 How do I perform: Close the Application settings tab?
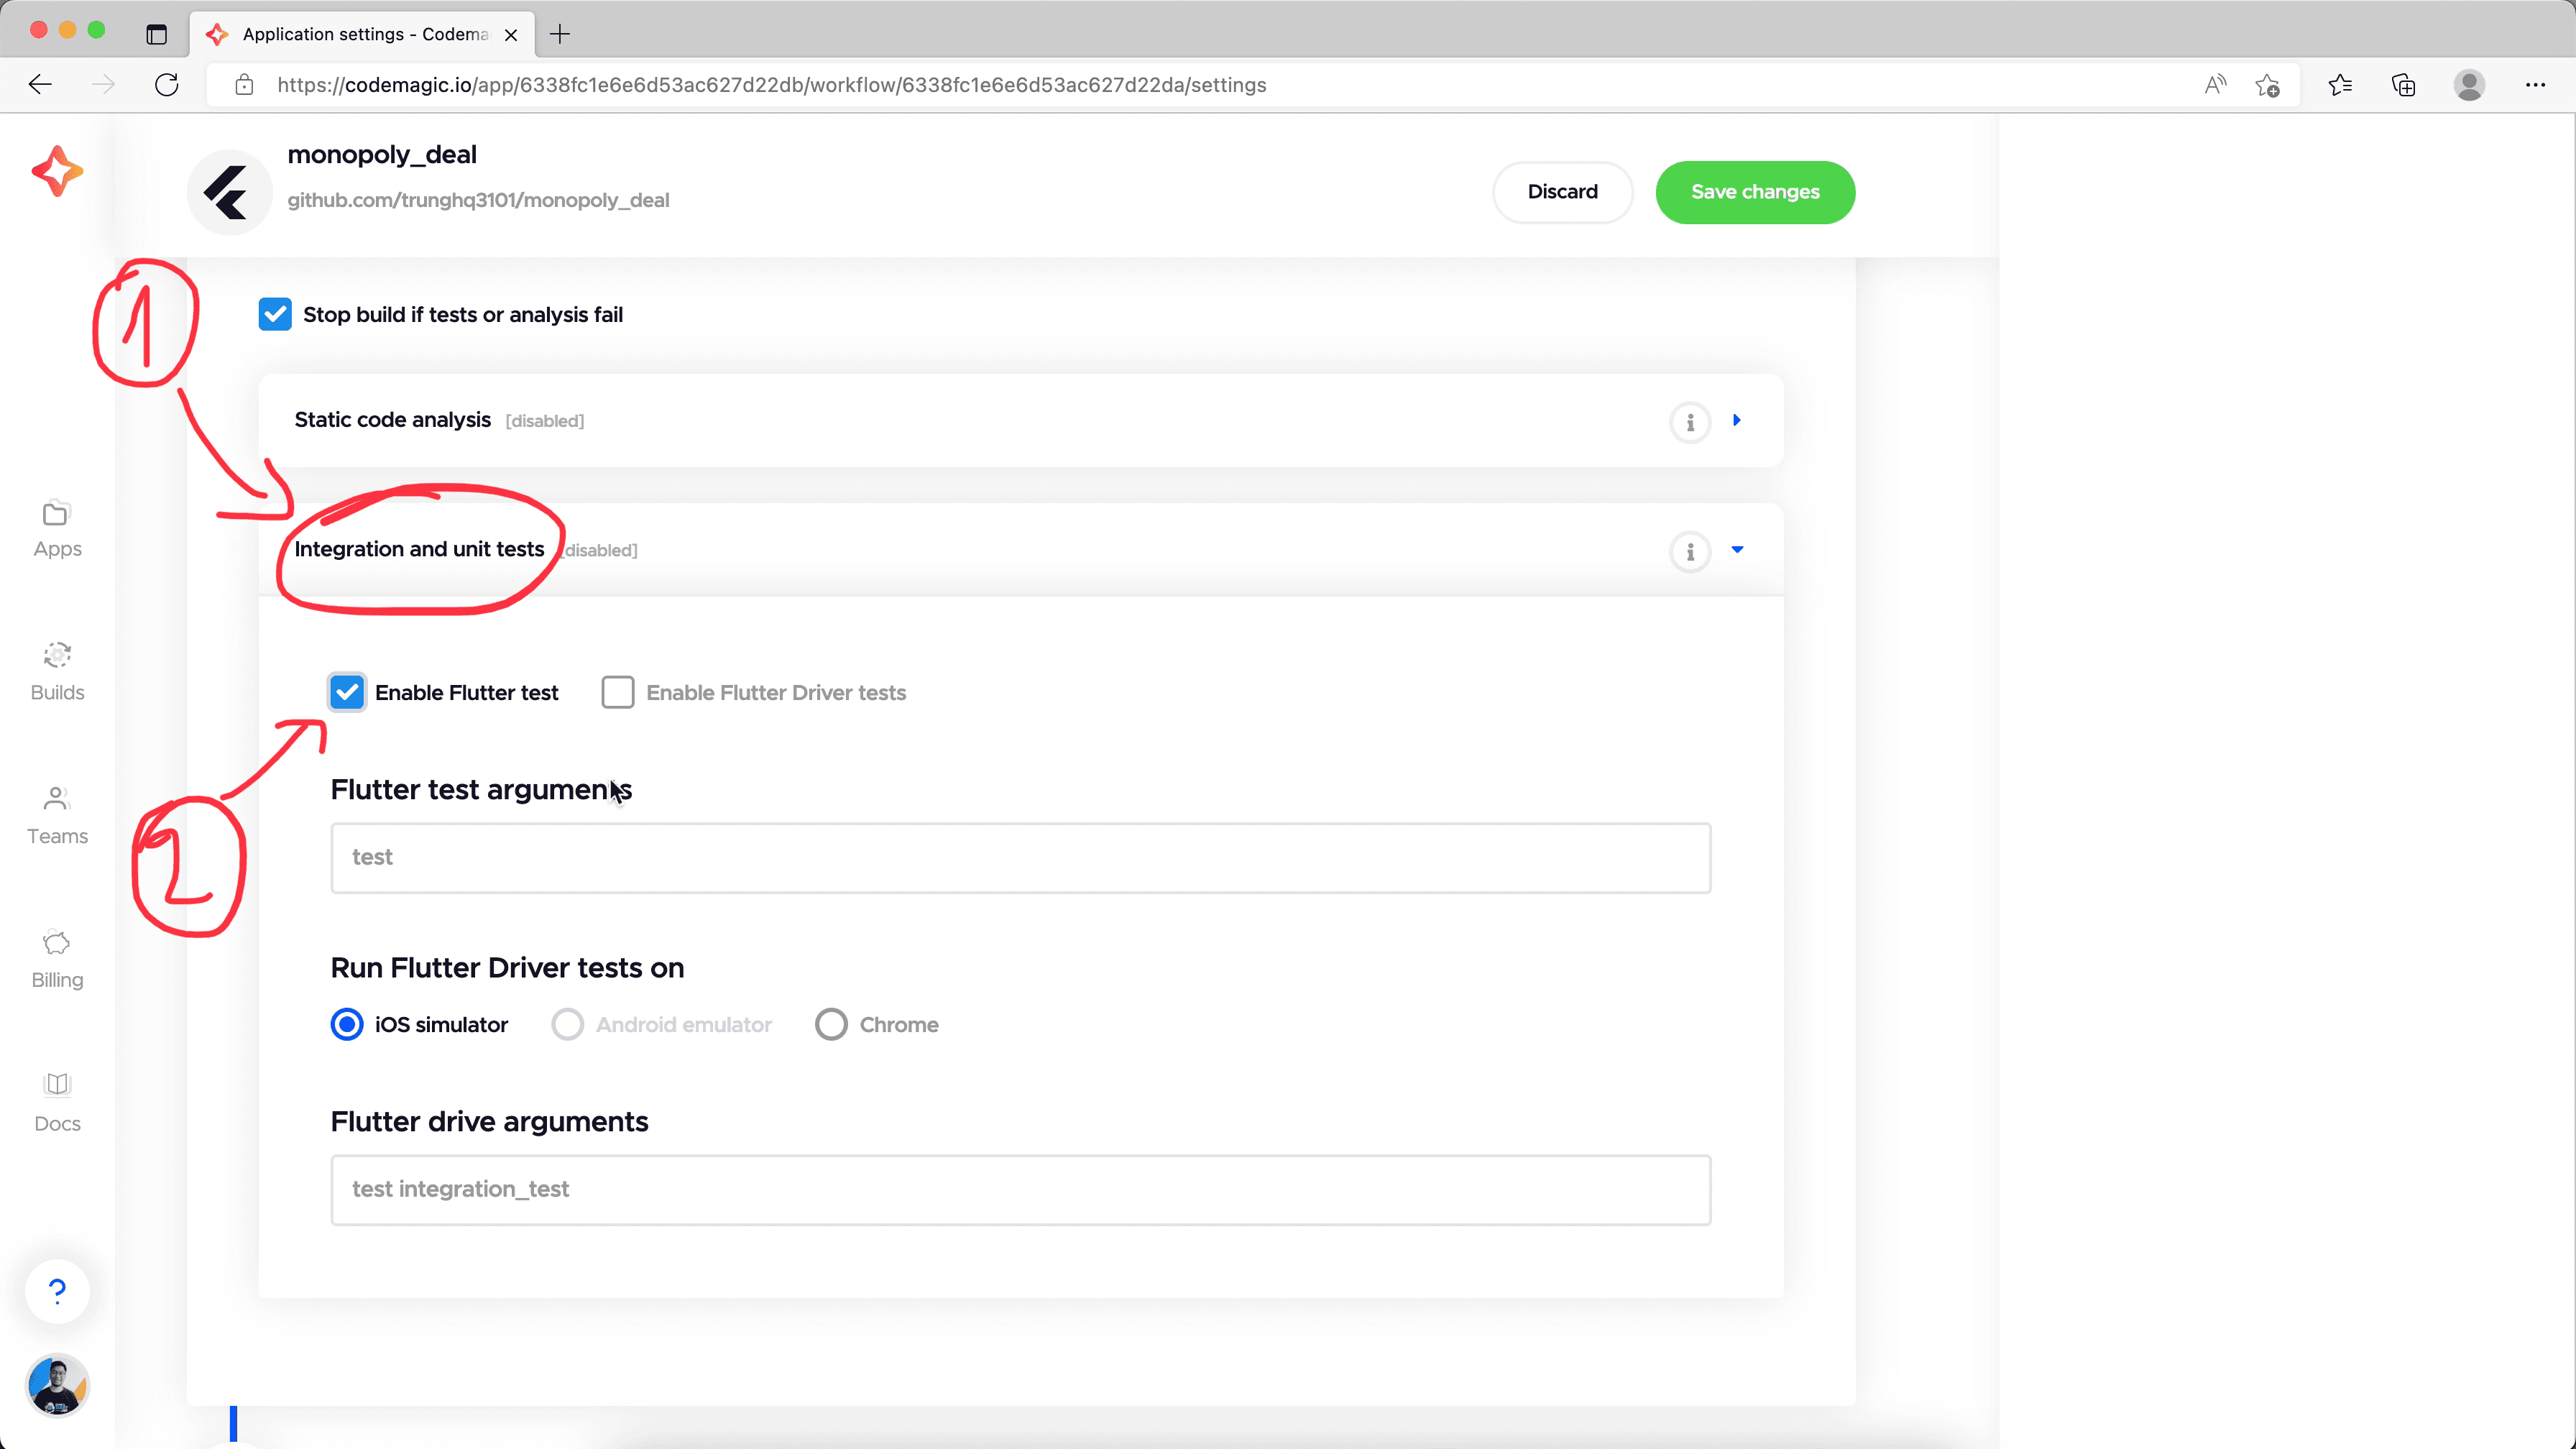point(511,35)
